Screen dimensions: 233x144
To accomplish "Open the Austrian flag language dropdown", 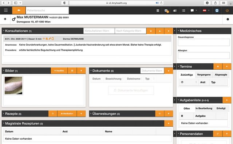I will point(206,10).
